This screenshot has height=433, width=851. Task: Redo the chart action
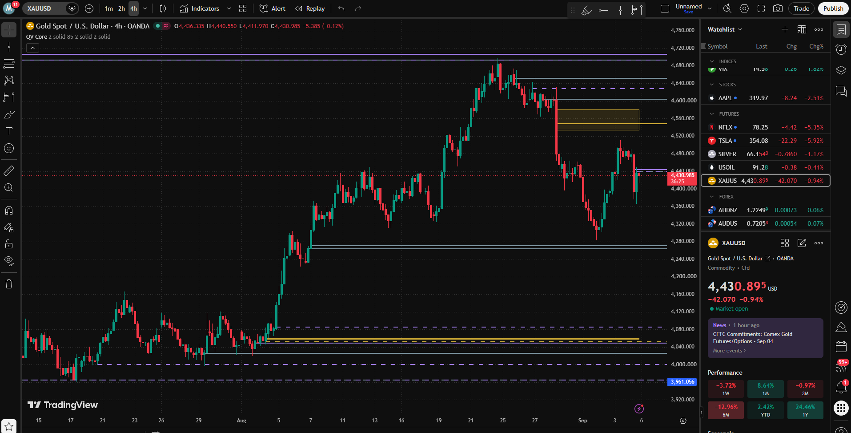pyautogui.click(x=358, y=8)
